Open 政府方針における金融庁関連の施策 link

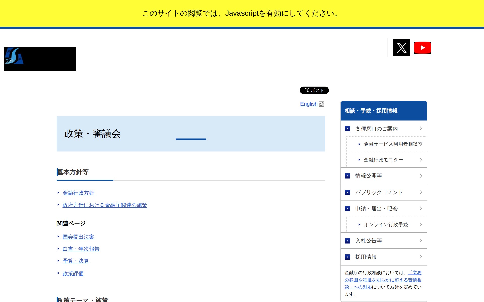tap(105, 205)
